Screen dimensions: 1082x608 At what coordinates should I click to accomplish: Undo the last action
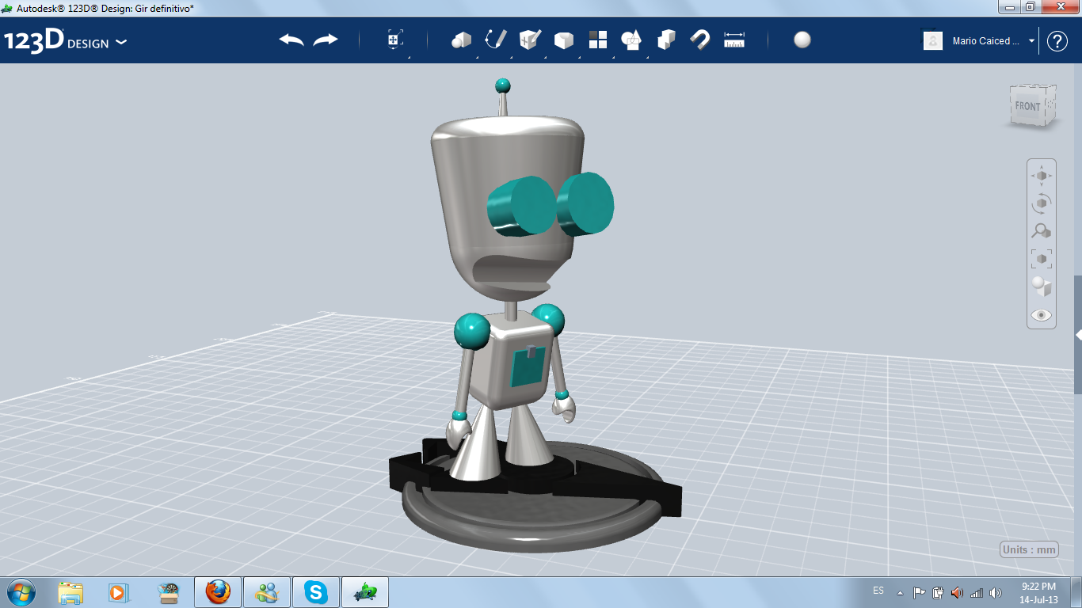[291, 40]
